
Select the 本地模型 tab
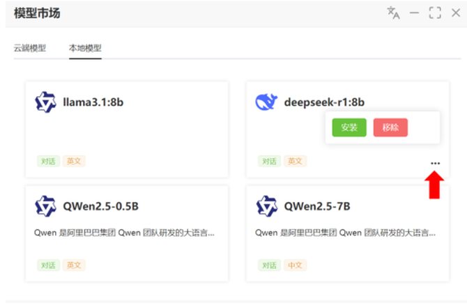tap(85, 48)
